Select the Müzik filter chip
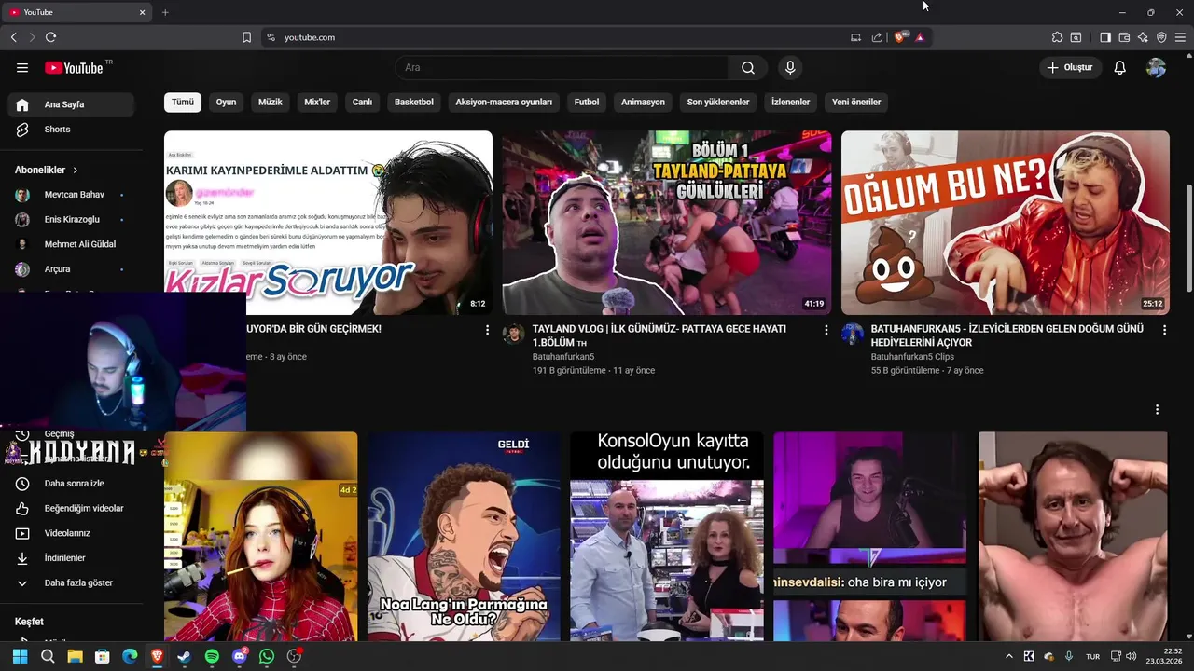Screen dimensions: 1194x671 (x=271, y=103)
